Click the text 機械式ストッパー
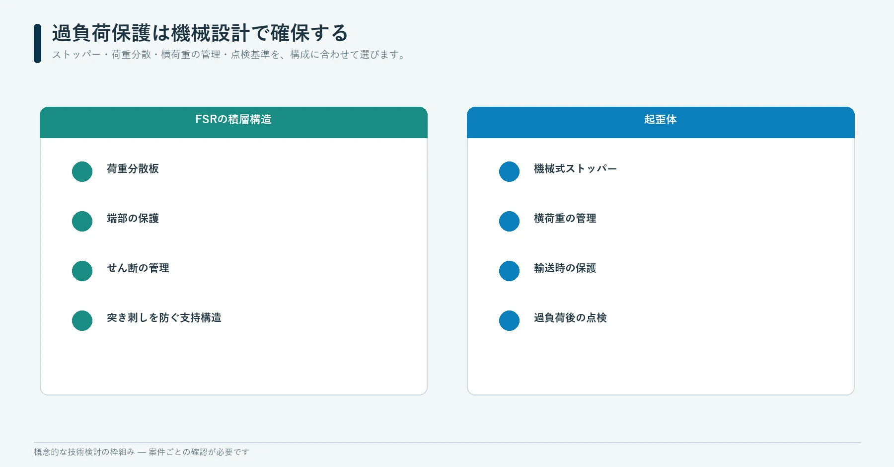 click(575, 169)
